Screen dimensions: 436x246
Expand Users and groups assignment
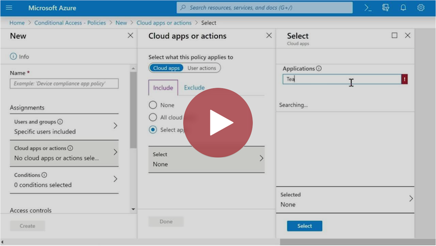(x=64, y=127)
